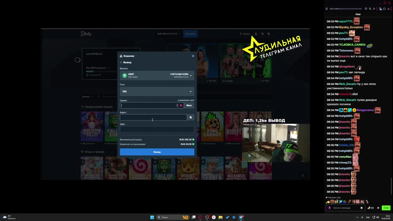Screen dimensions: 393x221
Task: Click username Biyskiy_Scorpion in chat
Action: click(x=351, y=27)
